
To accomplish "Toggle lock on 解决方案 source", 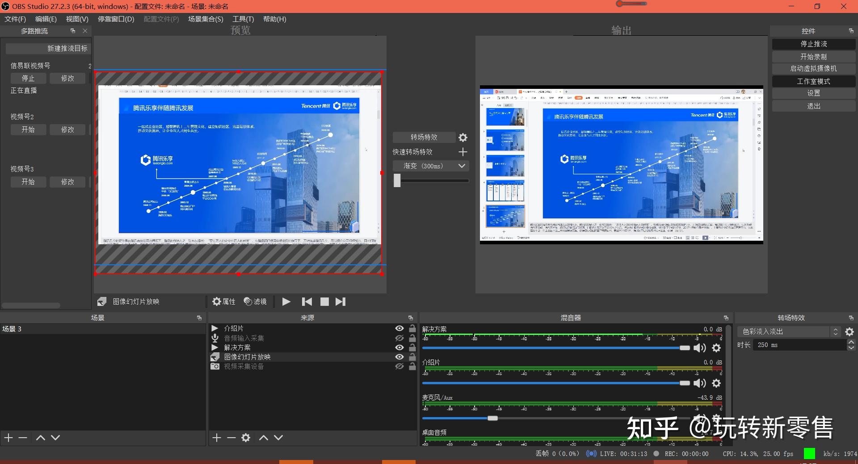I will (x=412, y=347).
